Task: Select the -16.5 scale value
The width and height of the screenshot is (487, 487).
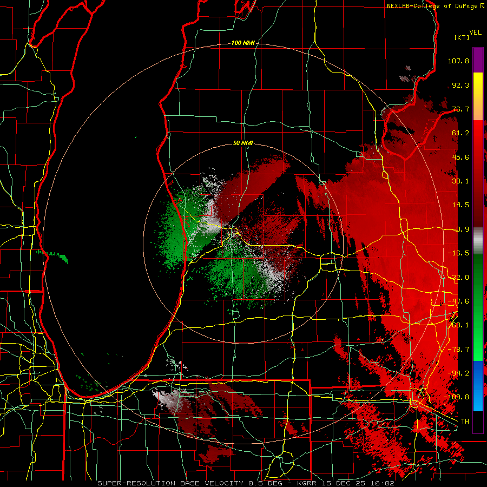Action: (458, 253)
